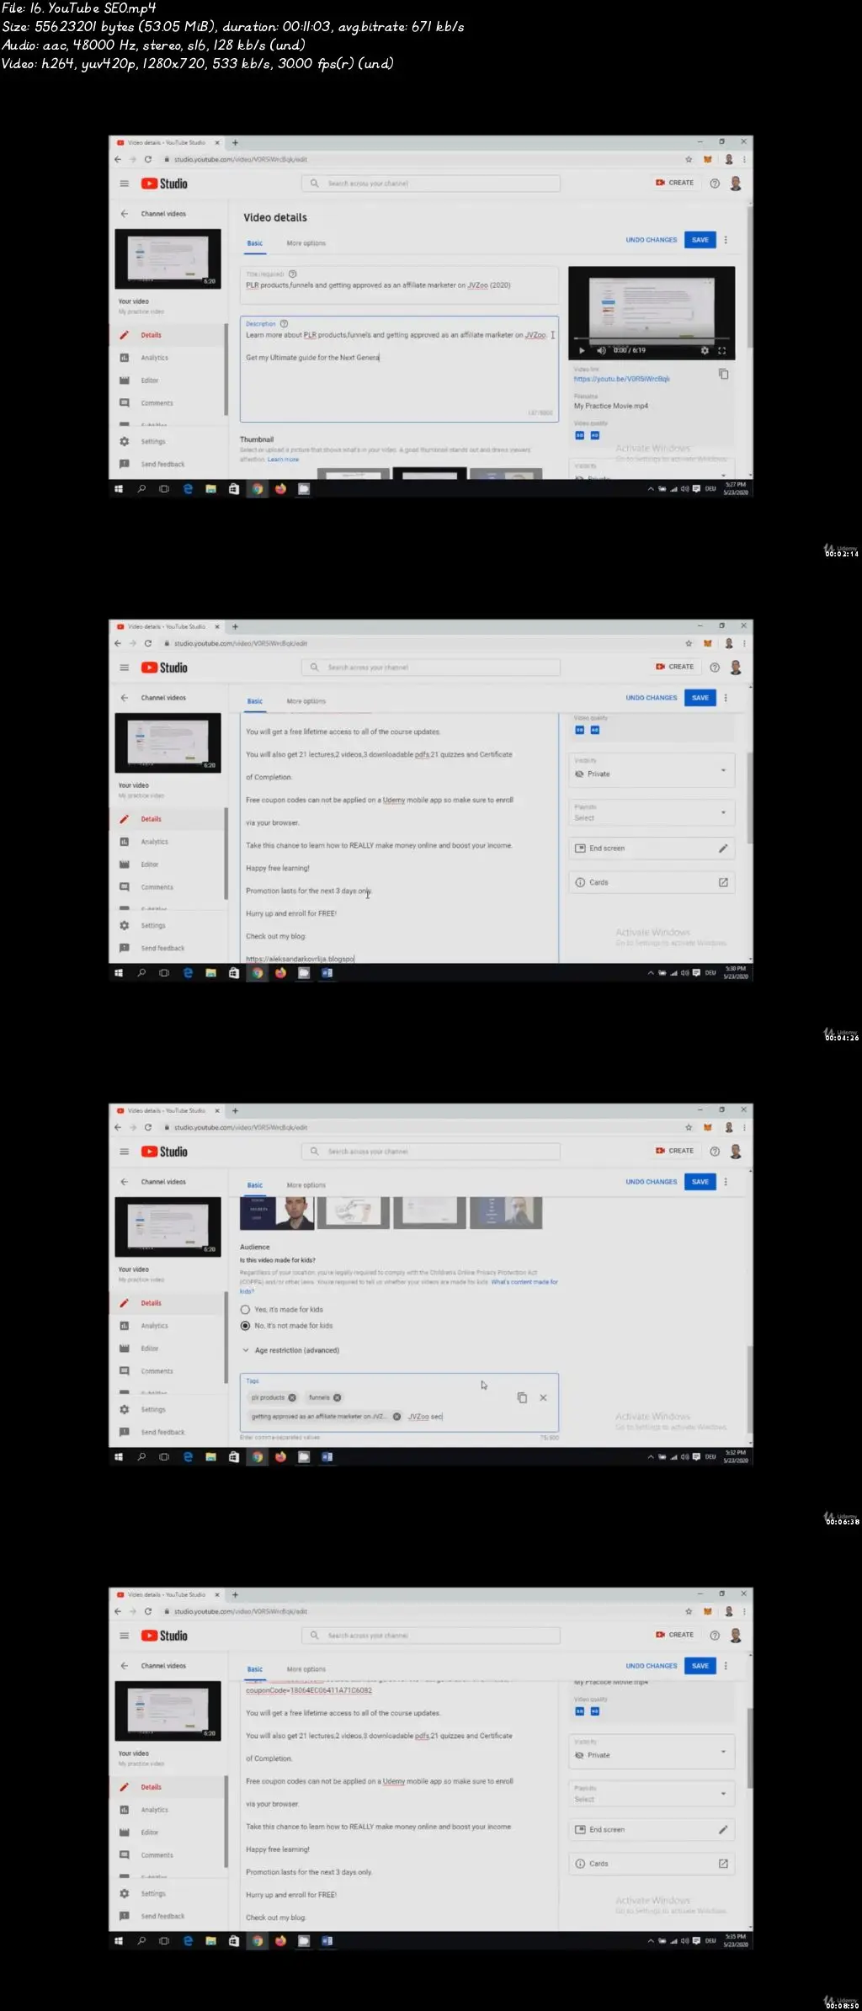The width and height of the screenshot is (862, 2011).
Task: Click CREATE button in the 00:04:26 frame
Action: pos(675,667)
